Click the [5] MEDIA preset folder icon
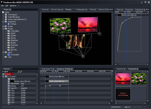 click(9, 40)
